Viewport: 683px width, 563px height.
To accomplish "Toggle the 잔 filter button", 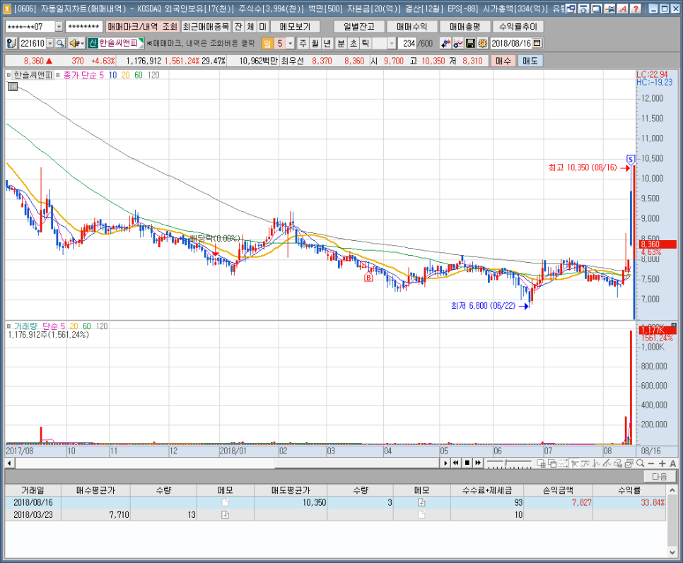I will (238, 27).
